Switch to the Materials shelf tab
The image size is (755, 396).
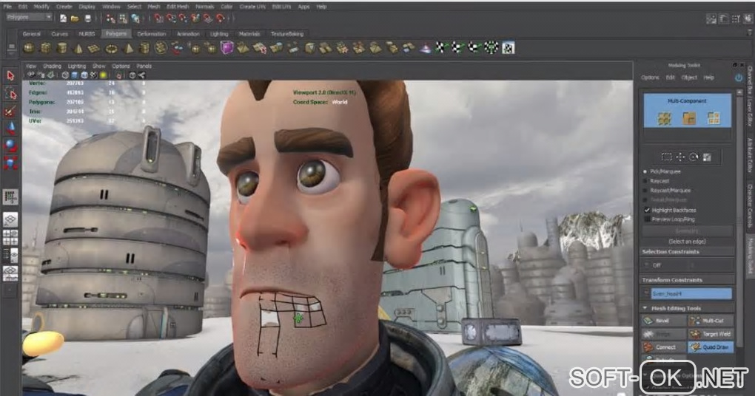click(x=249, y=34)
